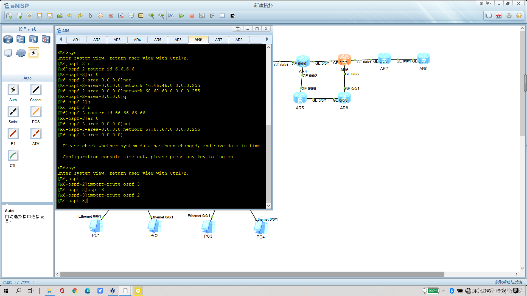Viewport: 527px width, 296px height.
Task: Open the menu dropdown at top right
Action: [x=485, y=3]
